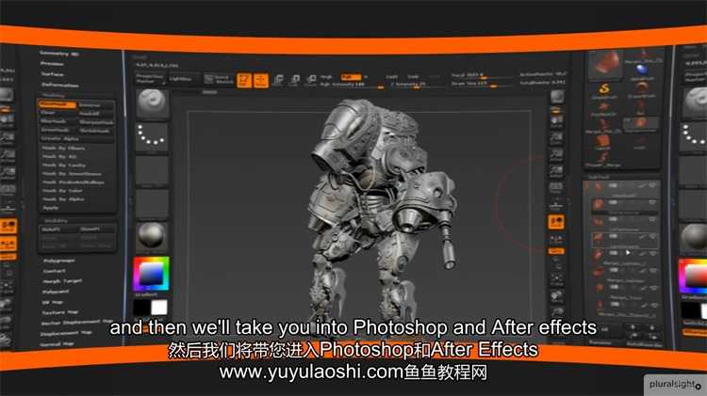Open brush thumbnail picker on main left shelf
Viewport: 707px width, 396px height.
click(152, 104)
